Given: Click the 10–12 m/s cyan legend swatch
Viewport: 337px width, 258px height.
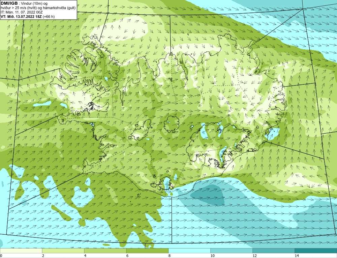Looking at the screenshot, I should pos(232,251).
